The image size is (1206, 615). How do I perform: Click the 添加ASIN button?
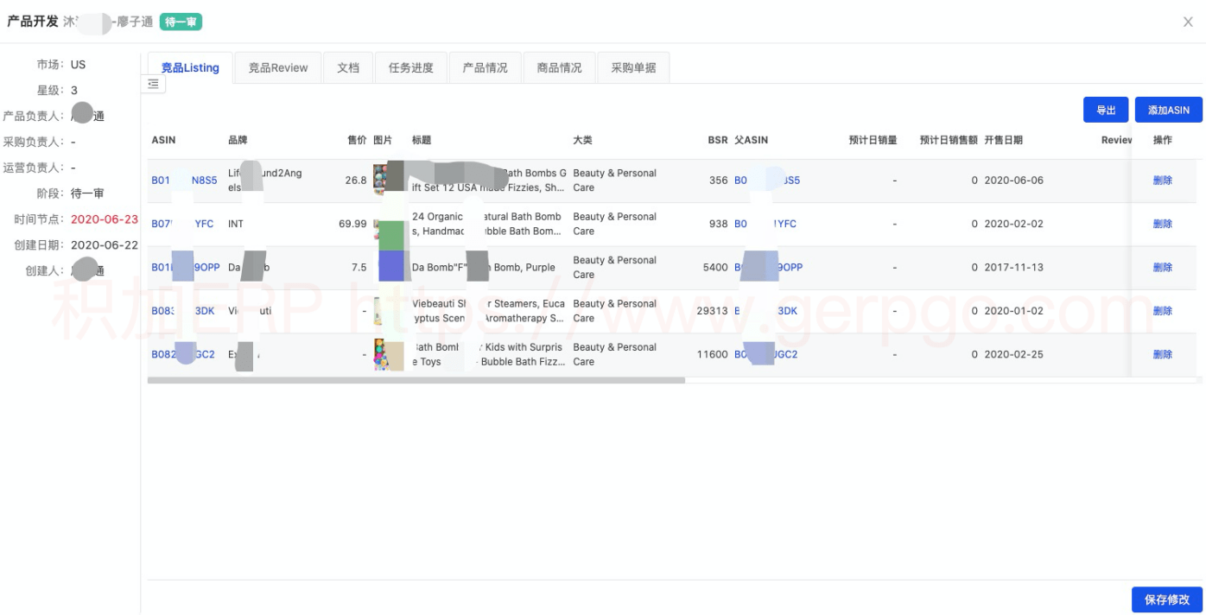(1168, 110)
